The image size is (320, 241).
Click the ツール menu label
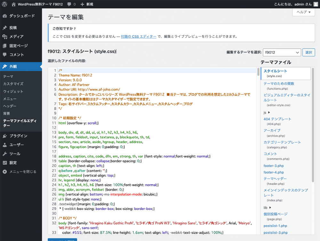click(15, 154)
